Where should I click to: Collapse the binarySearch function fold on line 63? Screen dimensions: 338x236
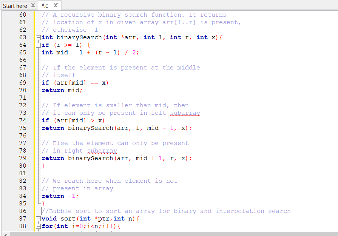(x=38, y=37)
